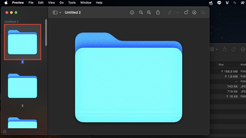Viewport: 246px width, 138px height.
Task: Click the large folder image in canvas
Action: pyautogui.click(x=129, y=77)
